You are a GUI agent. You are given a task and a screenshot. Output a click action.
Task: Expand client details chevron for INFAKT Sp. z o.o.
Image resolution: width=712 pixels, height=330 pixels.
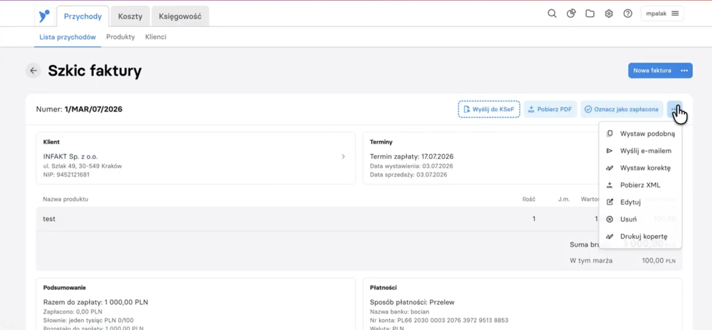[x=343, y=156]
